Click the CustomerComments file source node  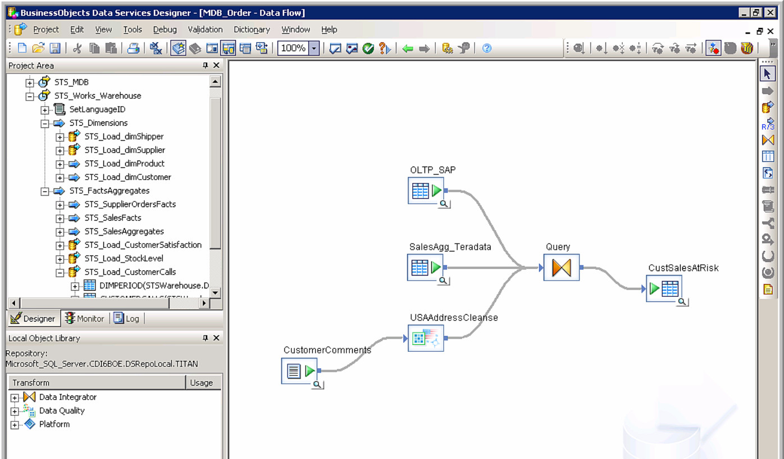tap(299, 371)
